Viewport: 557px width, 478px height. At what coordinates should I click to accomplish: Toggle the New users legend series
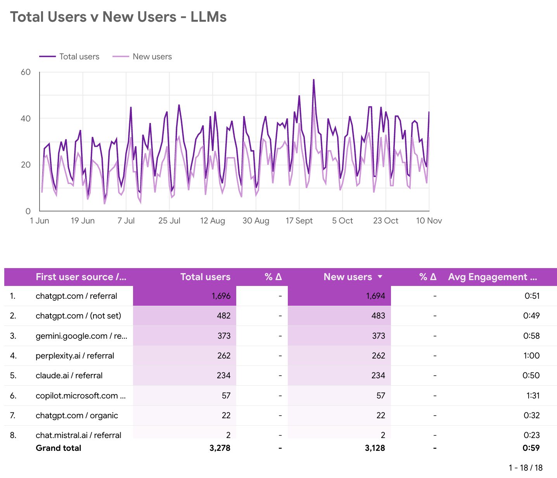pyautogui.click(x=142, y=57)
